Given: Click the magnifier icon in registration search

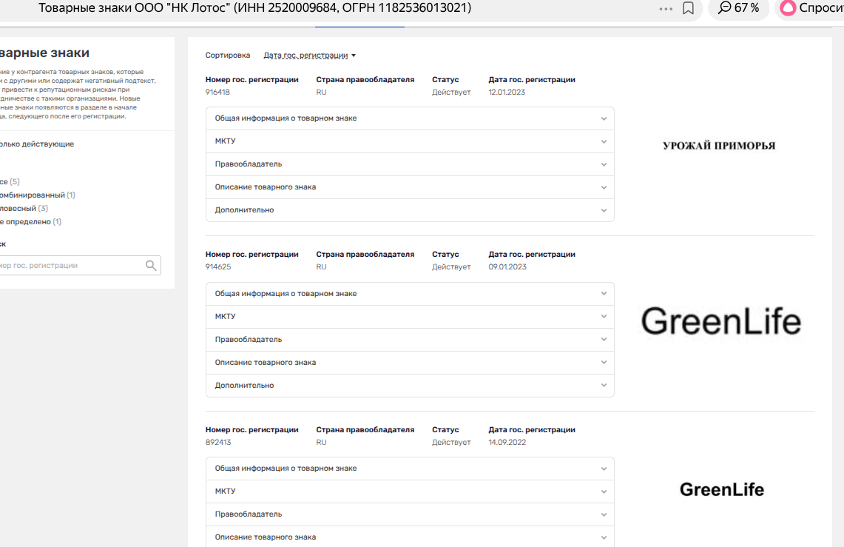Looking at the screenshot, I should point(151,266).
